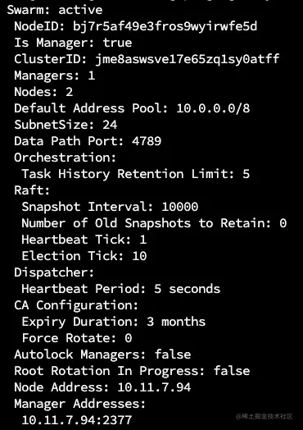The image size is (303, 430).
Task: Click the manager address 10.11.7.94:2377
Action: (77, 420)
